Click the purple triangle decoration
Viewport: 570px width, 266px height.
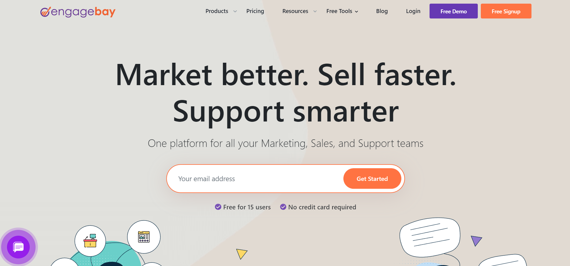point(476,241)
